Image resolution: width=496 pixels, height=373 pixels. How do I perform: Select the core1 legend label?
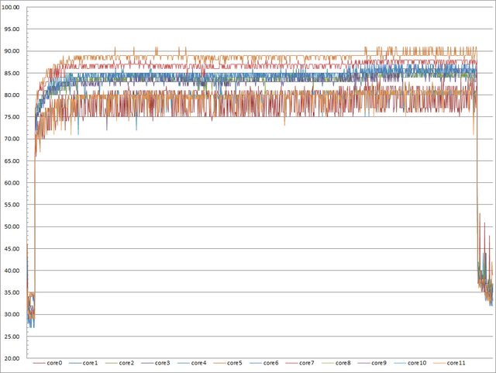pos(90,363)
